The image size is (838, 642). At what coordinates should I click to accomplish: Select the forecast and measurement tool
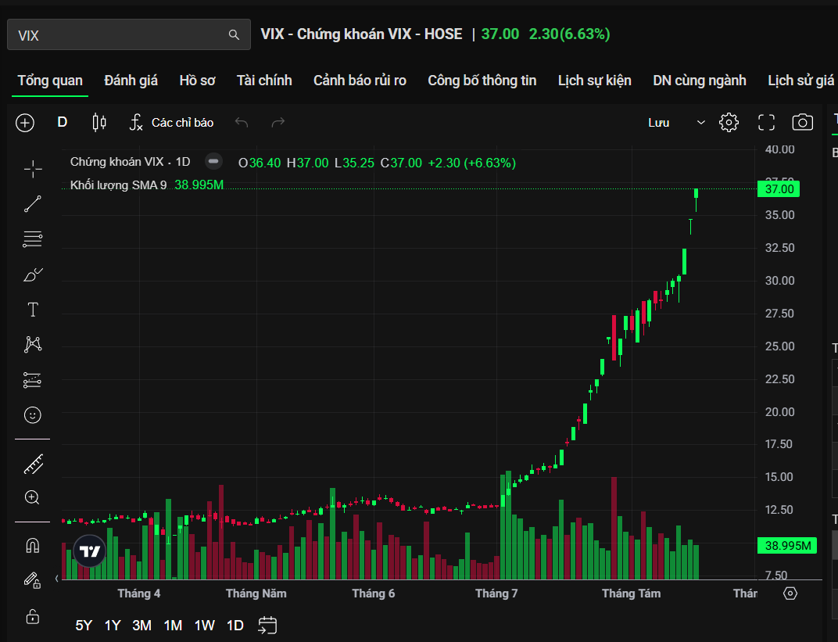(33, 380)
